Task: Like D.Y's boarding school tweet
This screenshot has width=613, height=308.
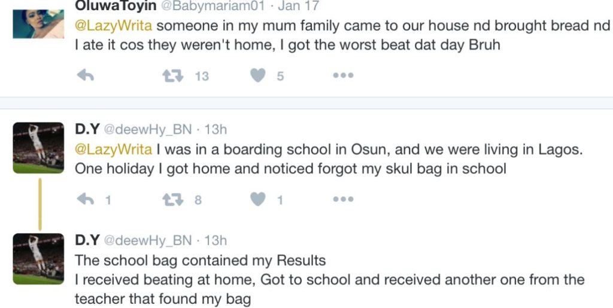Action: coord(257,200)
